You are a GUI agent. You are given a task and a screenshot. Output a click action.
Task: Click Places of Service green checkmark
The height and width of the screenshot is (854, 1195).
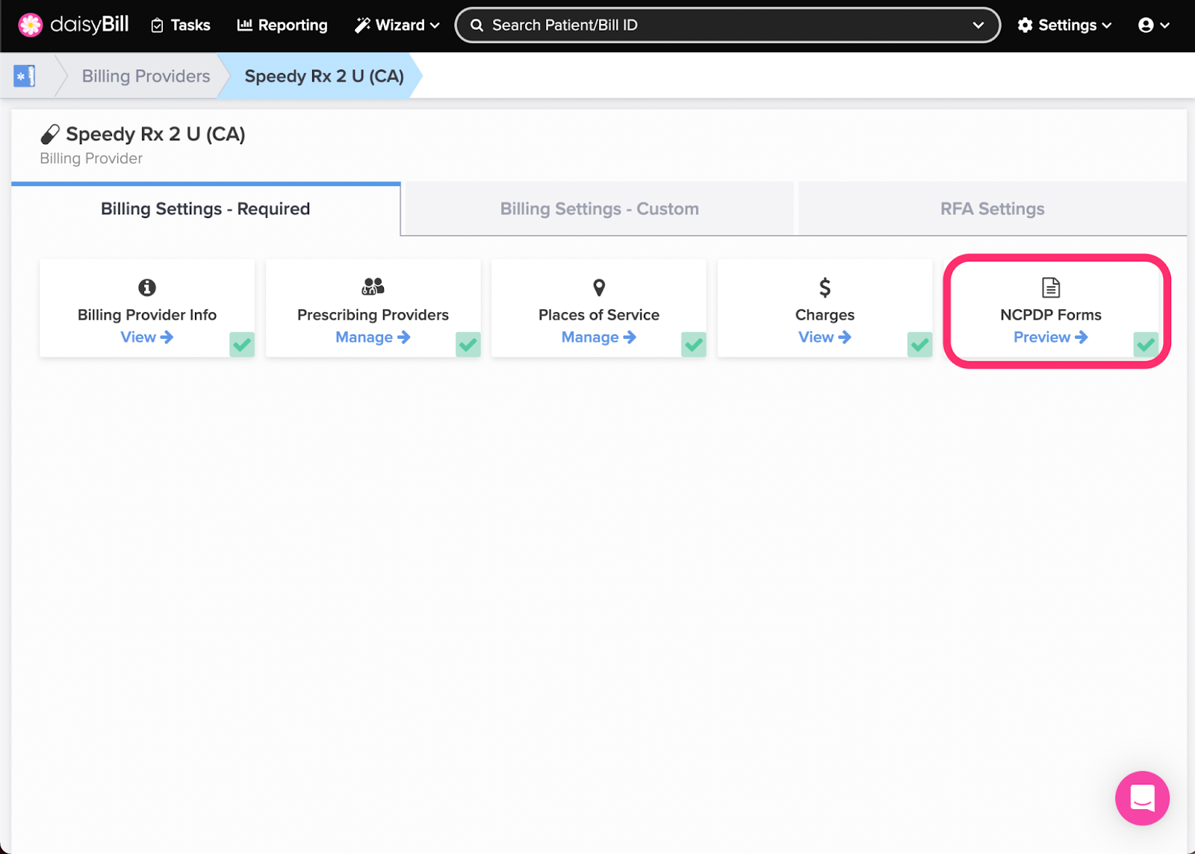tap(694, 344)
